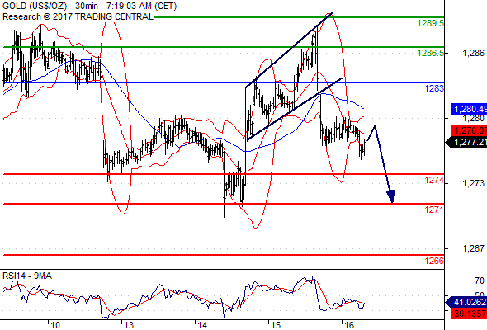Click the RSI14 - 9MA indicator label
This screenshot has height=330, width=487.
click(27, 276)
